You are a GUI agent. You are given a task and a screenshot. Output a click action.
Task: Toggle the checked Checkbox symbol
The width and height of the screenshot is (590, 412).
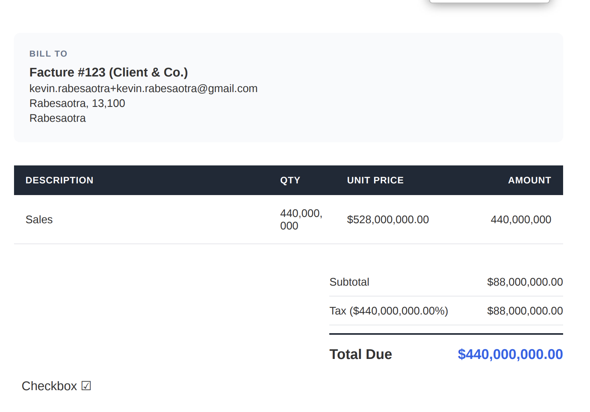(x=86, y=386)
